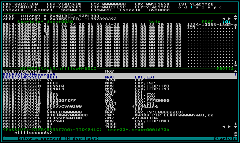Click the data window line-up thin arrow
The width and height of the screenshot is (240, 143).
(236, 28)
